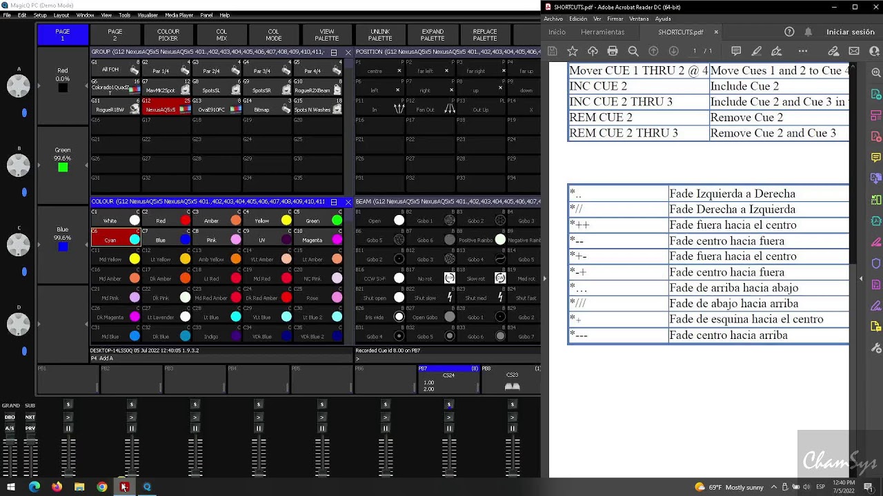Go to previous page in Acrobat
Screen dimensions: 883x496
654,51
